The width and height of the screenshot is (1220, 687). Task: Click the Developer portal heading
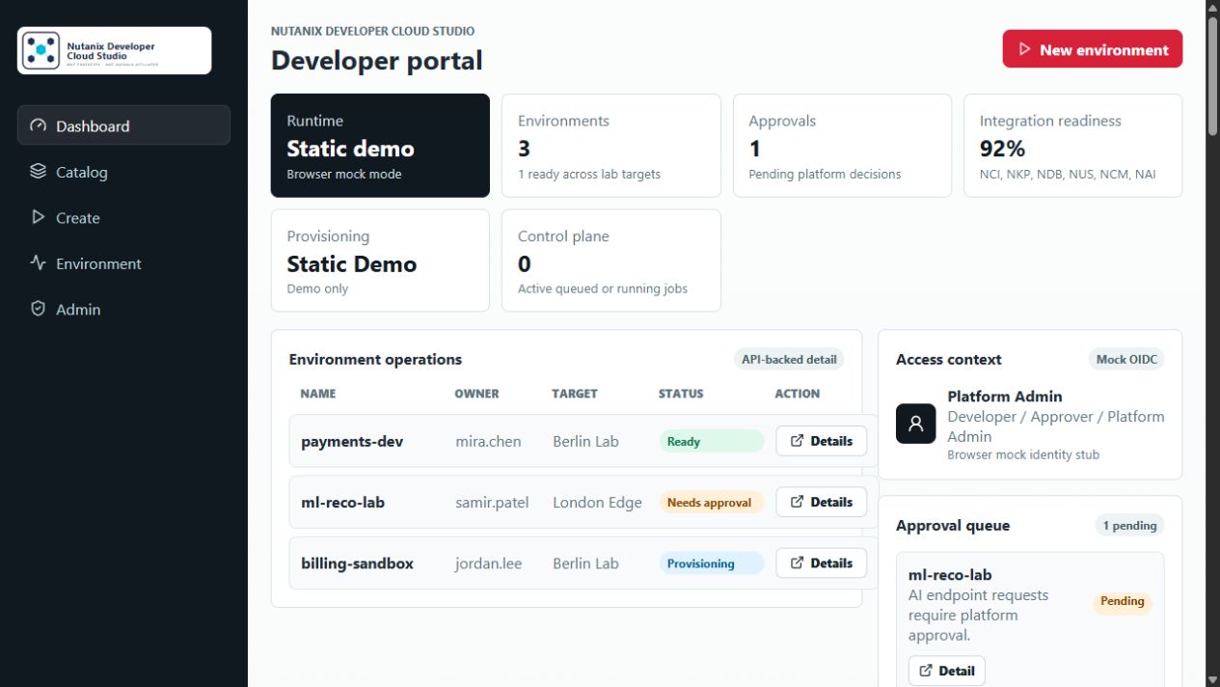tap(377, 60)
